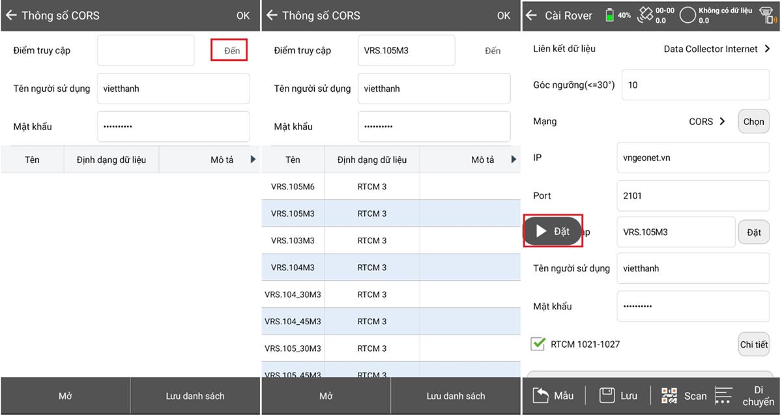Screen dimensions: 782x420
Task: Select the VRS.103M3 mountpoint row
Action: [293, 240]
